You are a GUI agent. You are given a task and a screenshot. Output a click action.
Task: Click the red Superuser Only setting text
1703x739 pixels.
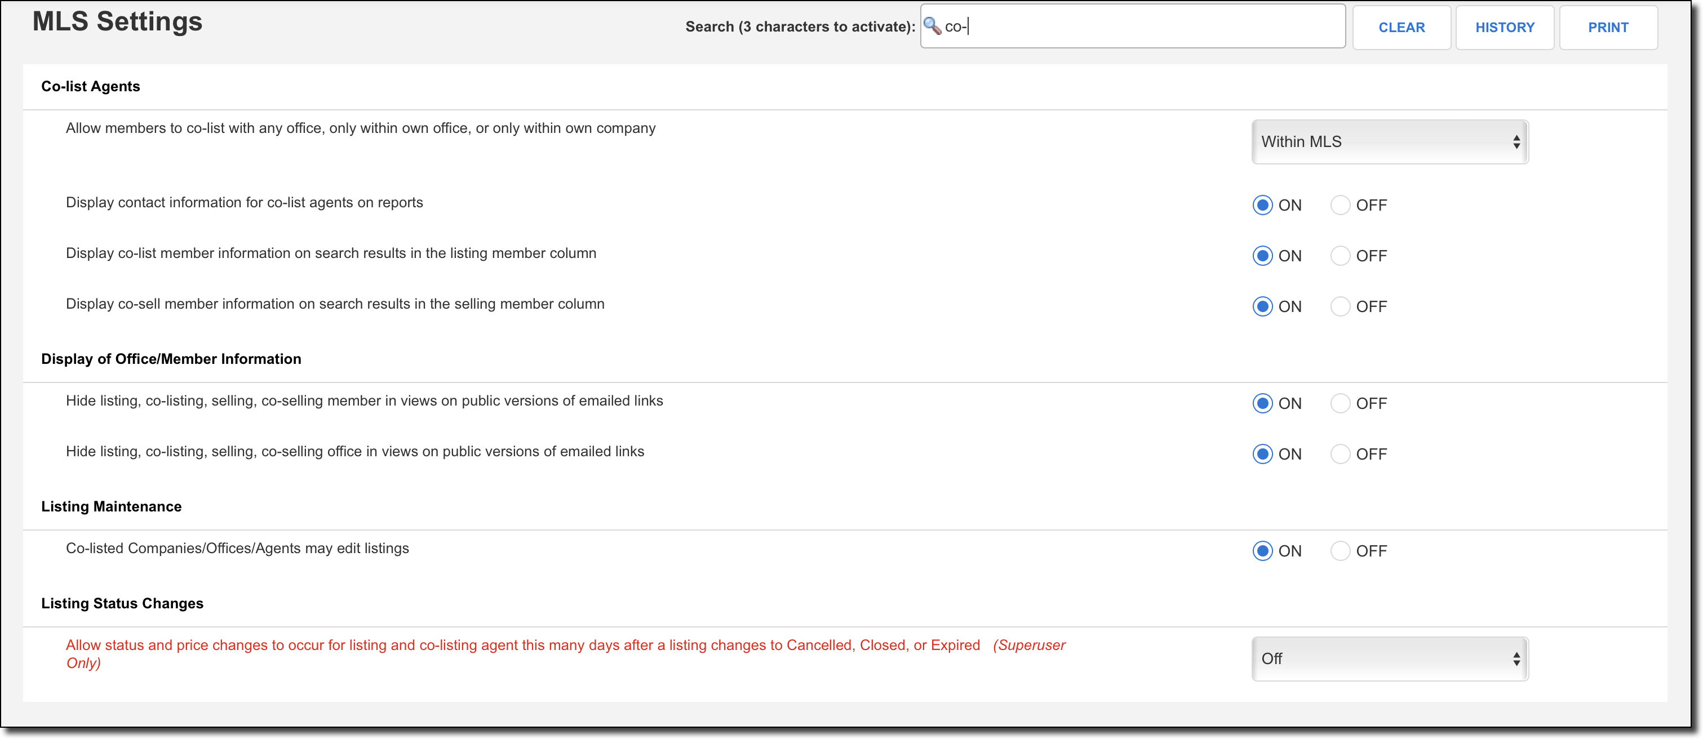[565, 654]
